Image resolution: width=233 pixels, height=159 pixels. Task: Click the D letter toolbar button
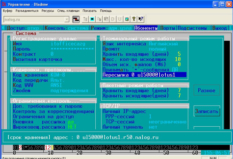(113, 19)
